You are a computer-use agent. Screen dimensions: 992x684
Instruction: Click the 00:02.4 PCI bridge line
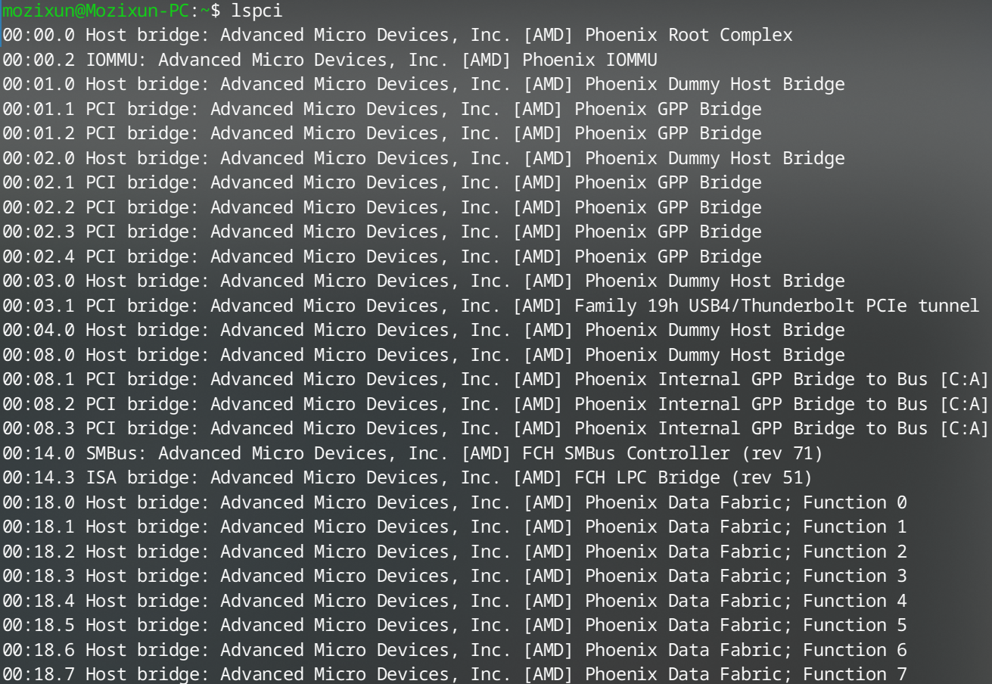[x=382, y=256]
